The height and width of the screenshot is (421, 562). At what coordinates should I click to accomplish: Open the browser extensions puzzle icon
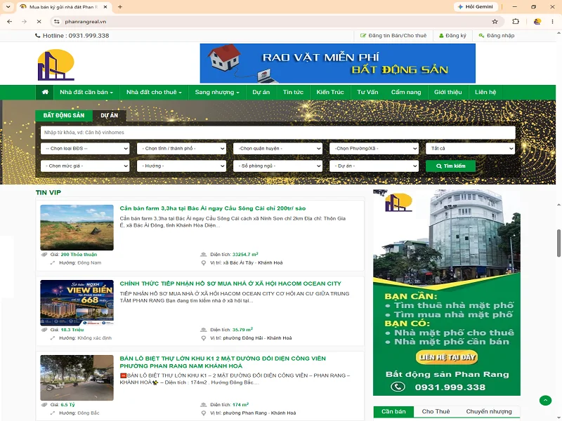point(516,22)
